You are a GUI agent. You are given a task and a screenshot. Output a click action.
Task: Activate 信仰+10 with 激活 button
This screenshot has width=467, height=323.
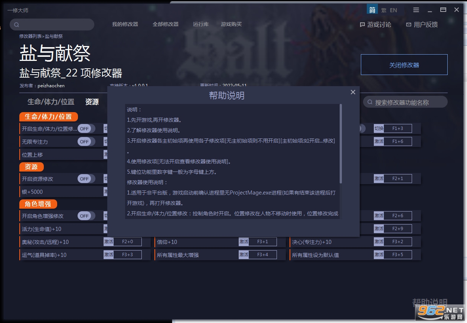244,242
